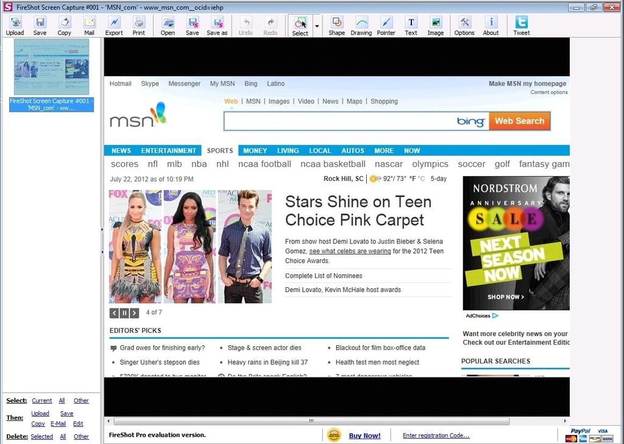Click the Content options link

(549, 92)
